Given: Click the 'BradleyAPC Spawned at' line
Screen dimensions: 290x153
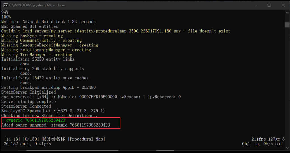Looking at the screenshot, I should pos(53,111).
